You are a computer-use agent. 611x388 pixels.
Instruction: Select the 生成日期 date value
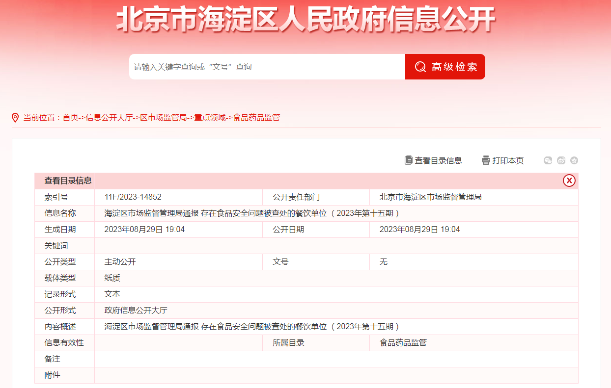point(144,230)
